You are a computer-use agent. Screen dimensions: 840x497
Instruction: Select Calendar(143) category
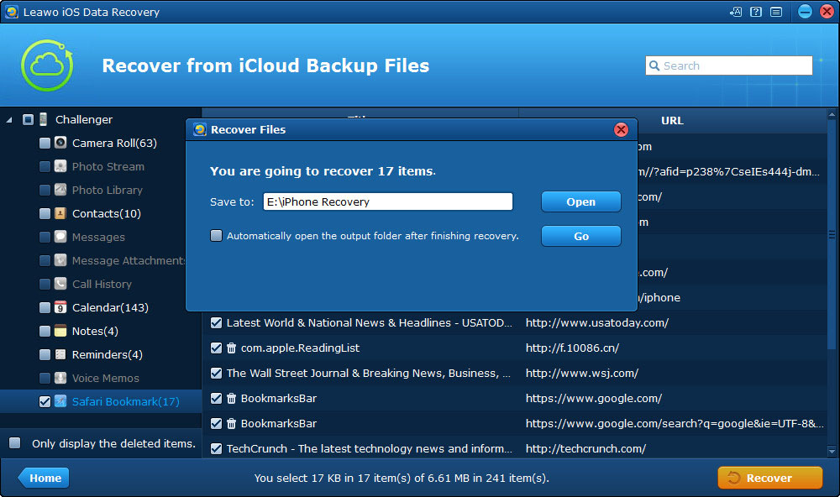coord(110,307)
